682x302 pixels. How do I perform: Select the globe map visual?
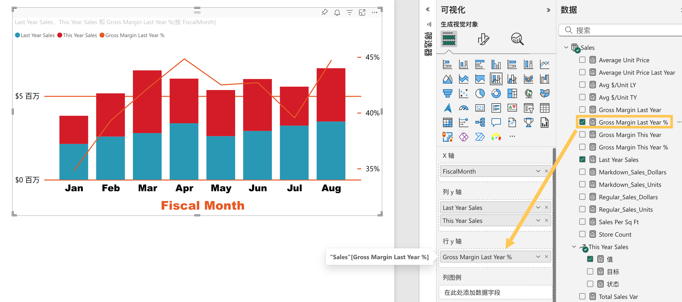point(528,93)
